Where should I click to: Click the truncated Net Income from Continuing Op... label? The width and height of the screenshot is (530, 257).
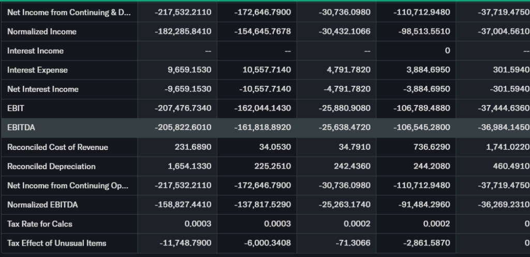coord(69,186)
